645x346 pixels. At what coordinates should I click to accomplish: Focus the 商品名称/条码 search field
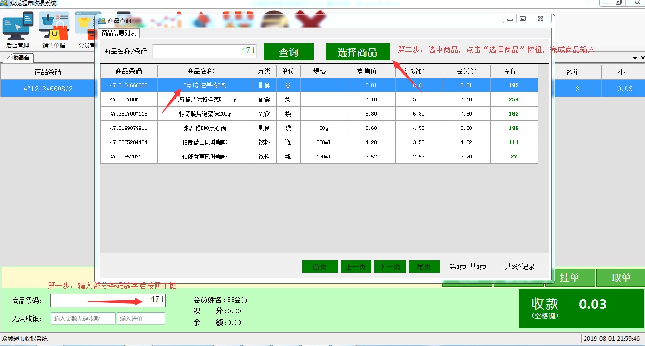pyautogui.click(x=205, y=51)
